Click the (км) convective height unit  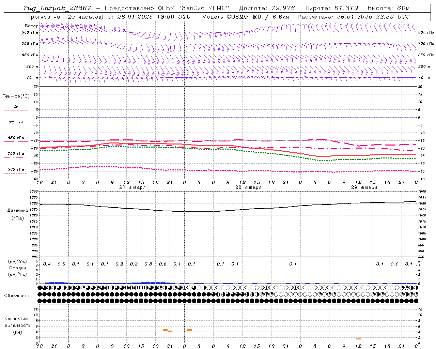[x=17, y=332]
